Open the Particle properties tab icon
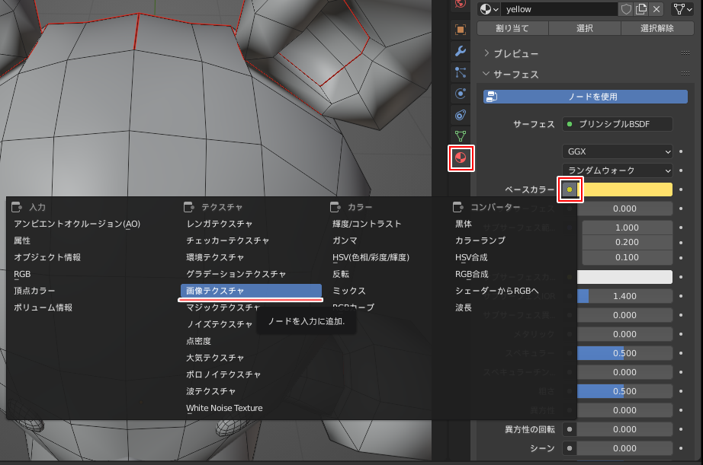This screenshot has width=703, height=465. [461, 72]
